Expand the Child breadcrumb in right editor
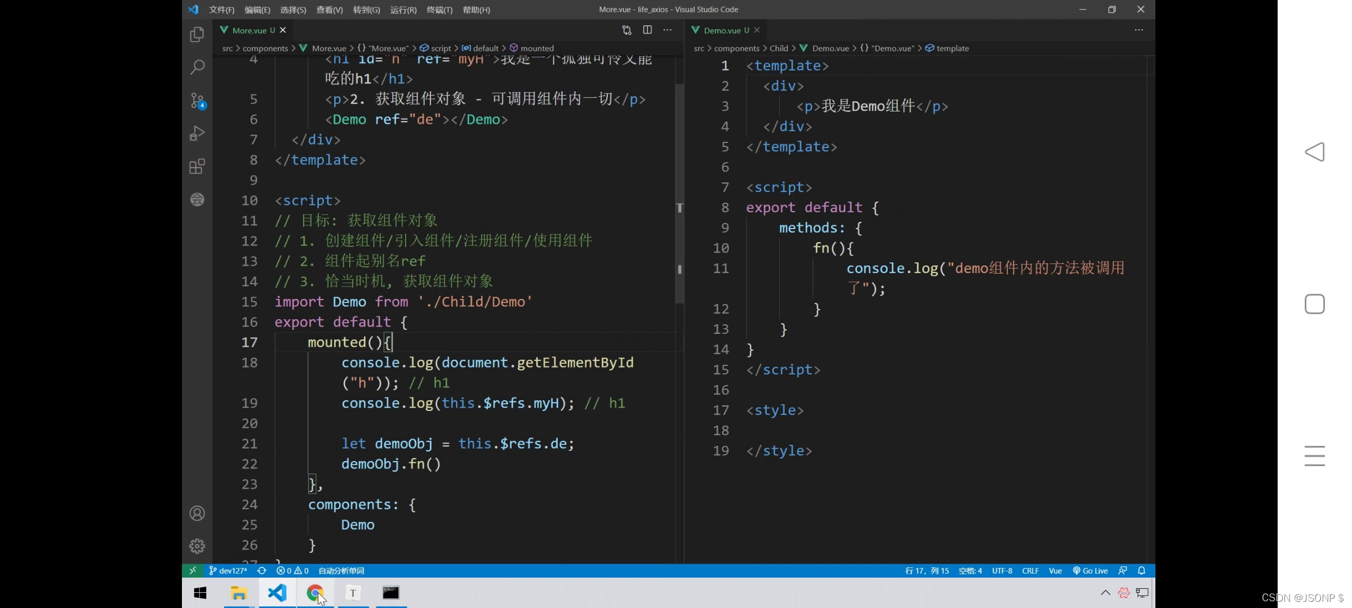The height and width of the screenshot is (608, 1352). [779, 48]
